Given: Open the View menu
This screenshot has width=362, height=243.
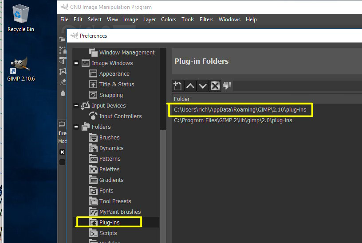Looking at the screenshot, I should pos(112,19).
